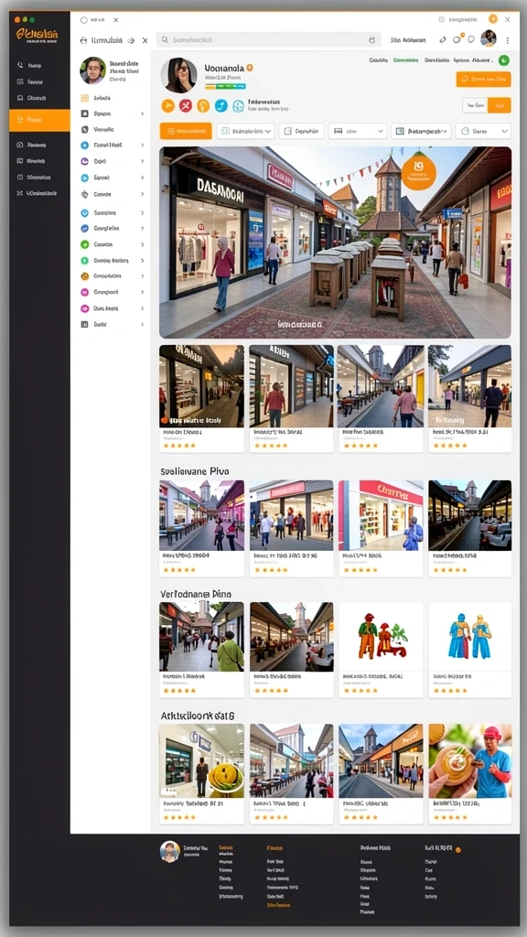Open the three-dot kebab menu in top bar

[x=507, y=40]
